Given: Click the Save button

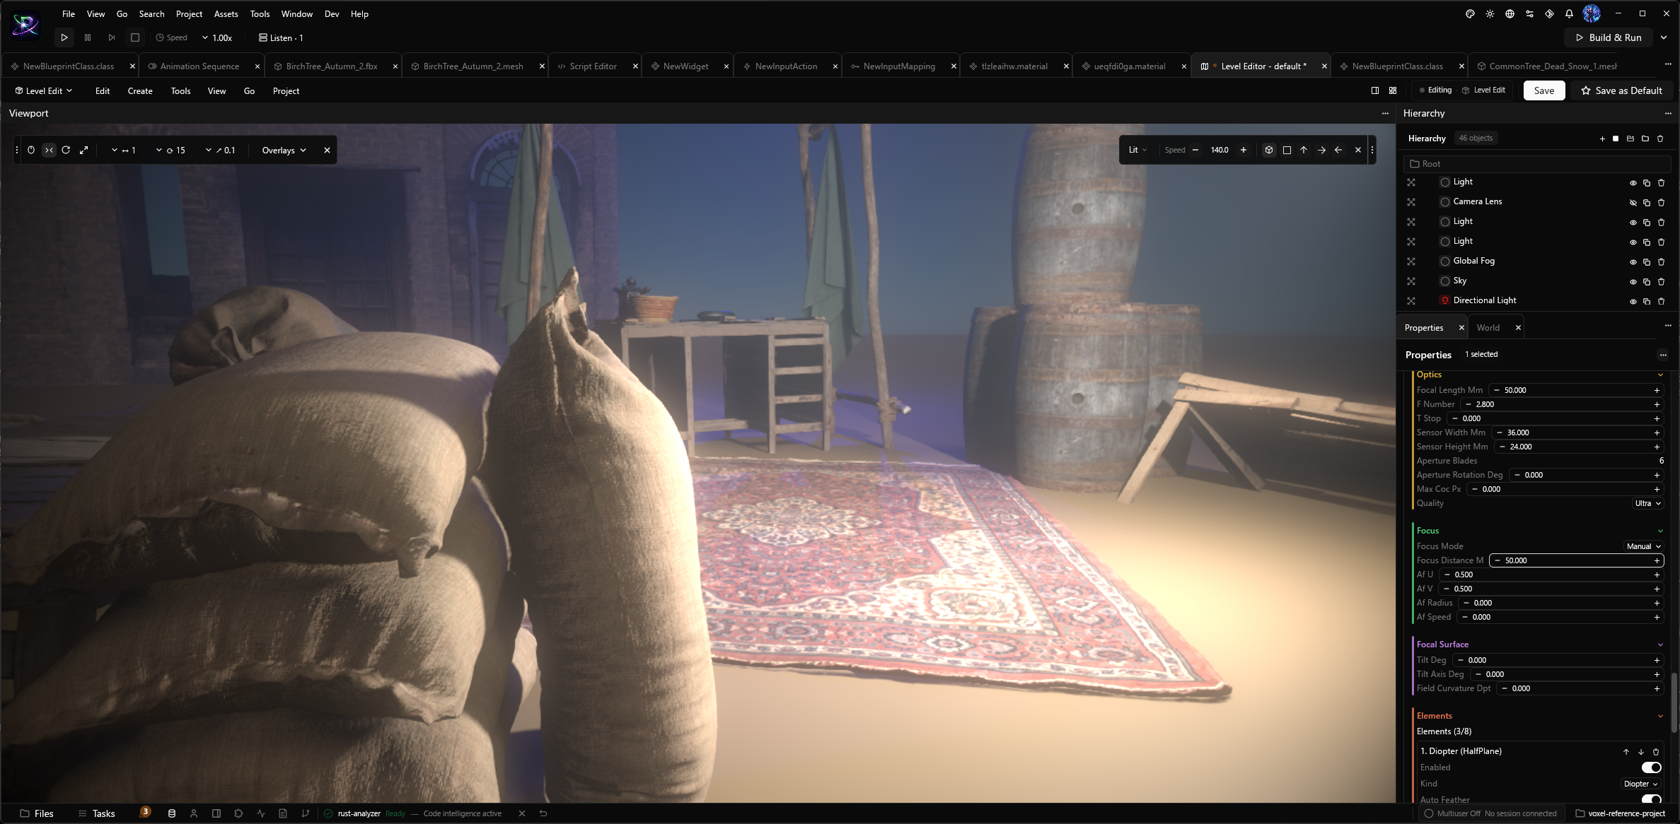Looking at the screenshot, I should (1544, 90).
